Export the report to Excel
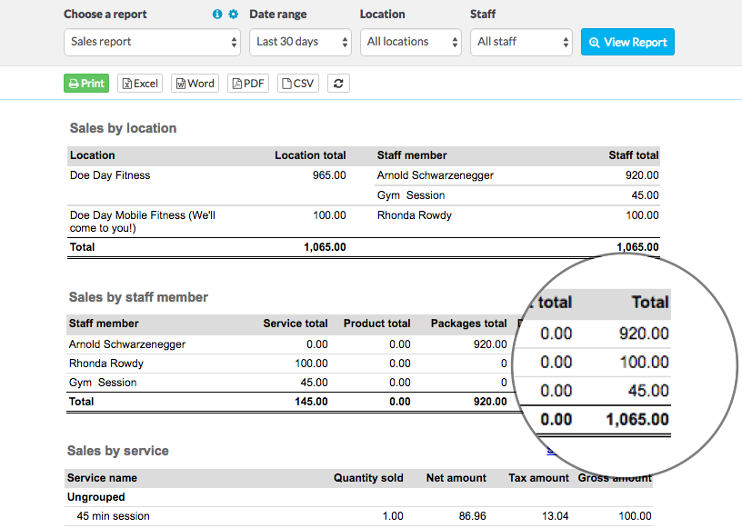 point(140,84)
